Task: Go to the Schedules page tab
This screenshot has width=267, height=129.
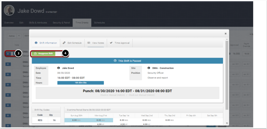Action: 99,23
